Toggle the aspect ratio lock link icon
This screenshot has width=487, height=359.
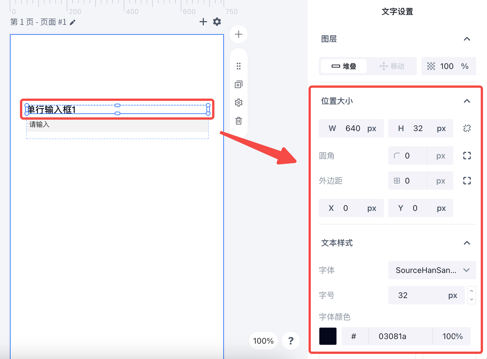click(x=467, y=128)
